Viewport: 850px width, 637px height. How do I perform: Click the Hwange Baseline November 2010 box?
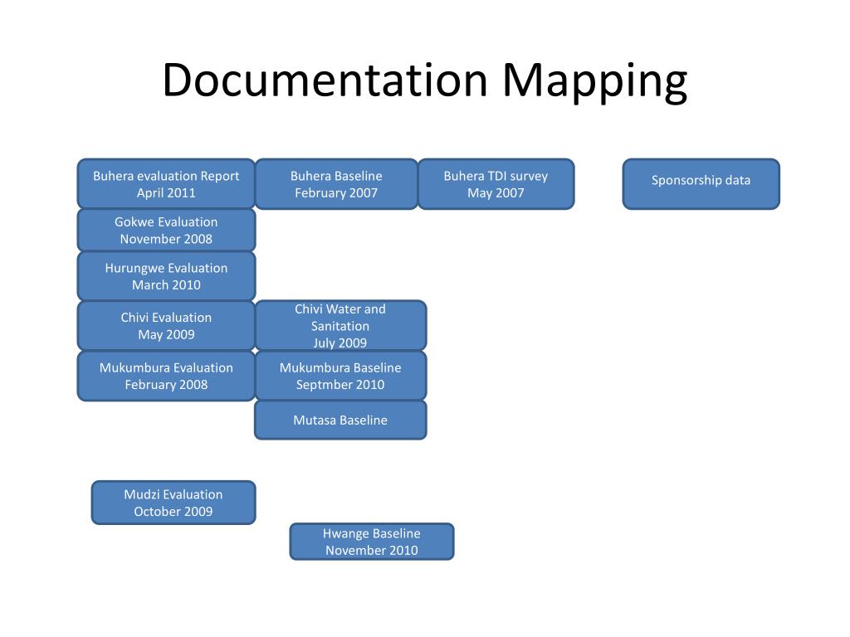[372, 541]
